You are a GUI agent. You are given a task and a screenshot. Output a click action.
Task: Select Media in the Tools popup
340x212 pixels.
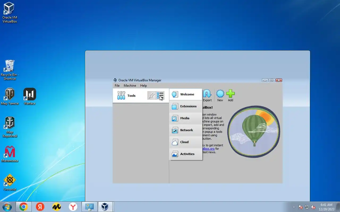click(186, 118)
